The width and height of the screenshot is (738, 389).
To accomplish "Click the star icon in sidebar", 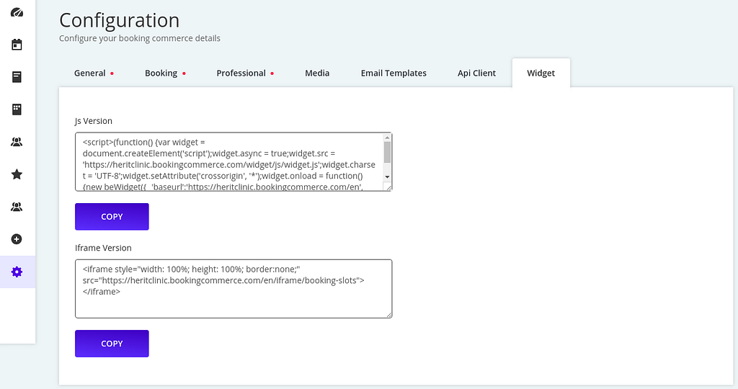I will (17, 174).
